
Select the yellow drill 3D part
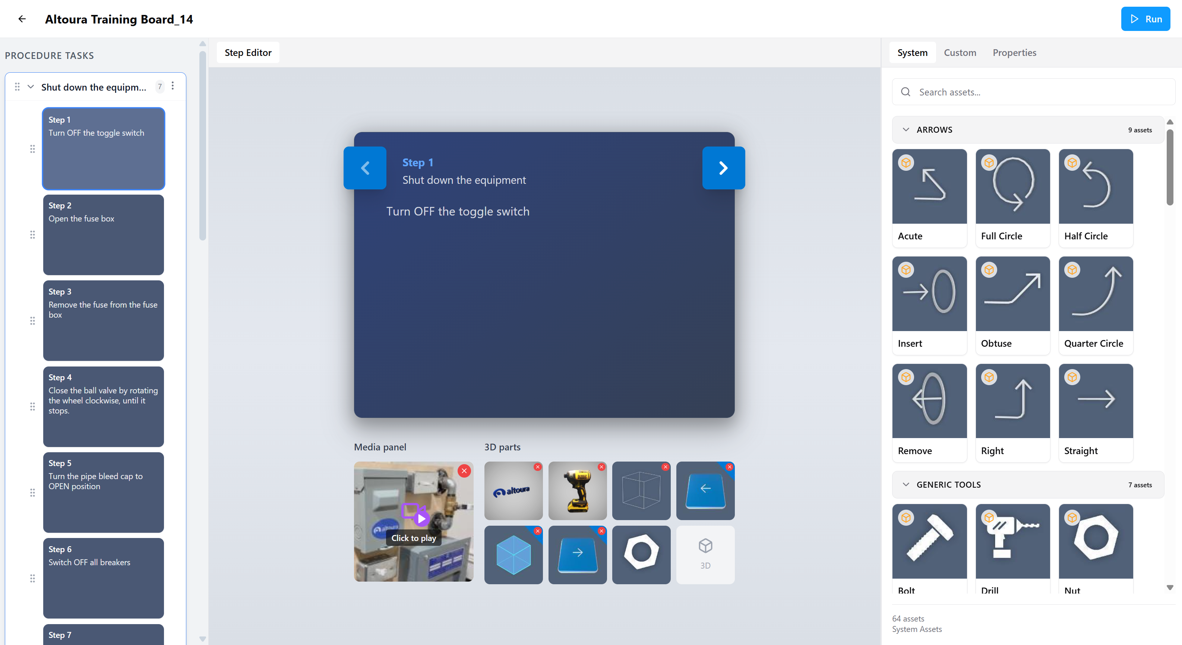pos(577,491)
